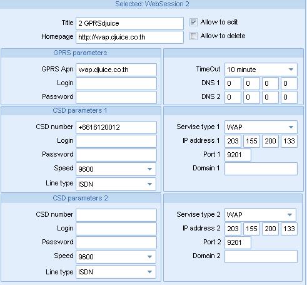Expand the Servise type 1 dropdown

click(261, 127)
